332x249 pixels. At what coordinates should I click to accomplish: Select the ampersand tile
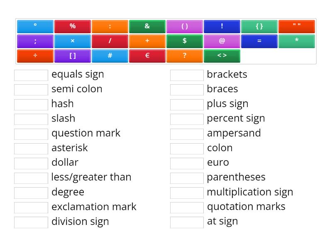tap(147, 26)
